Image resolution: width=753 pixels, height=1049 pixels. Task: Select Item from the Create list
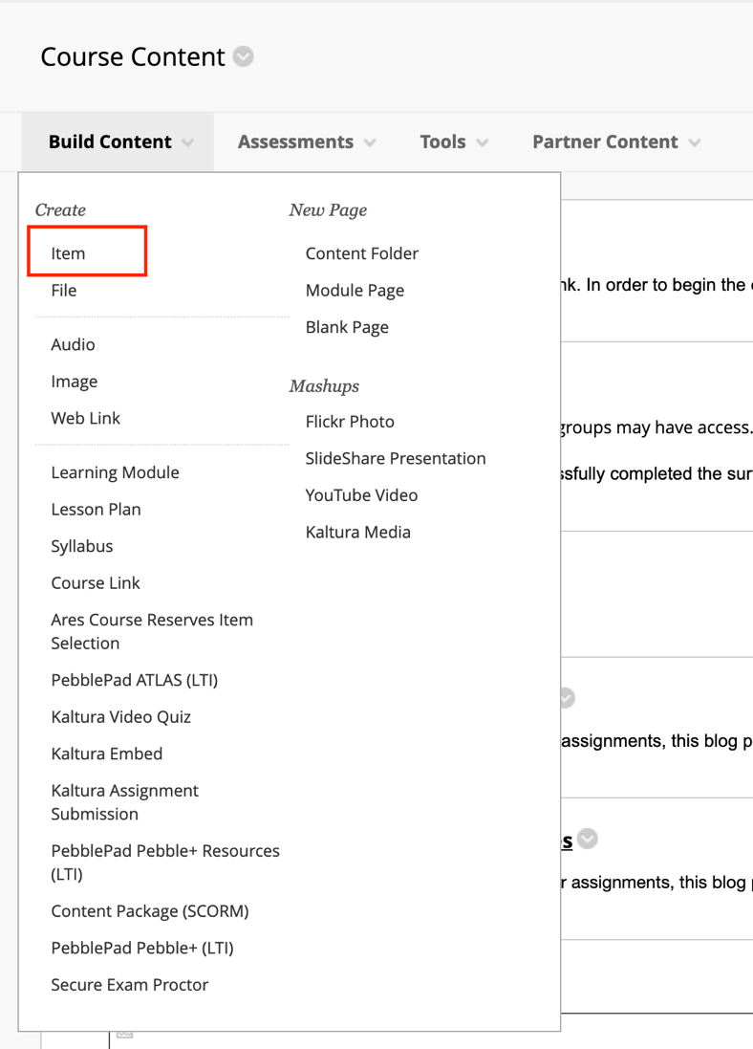pyautogui.click(x=68, y=253)
